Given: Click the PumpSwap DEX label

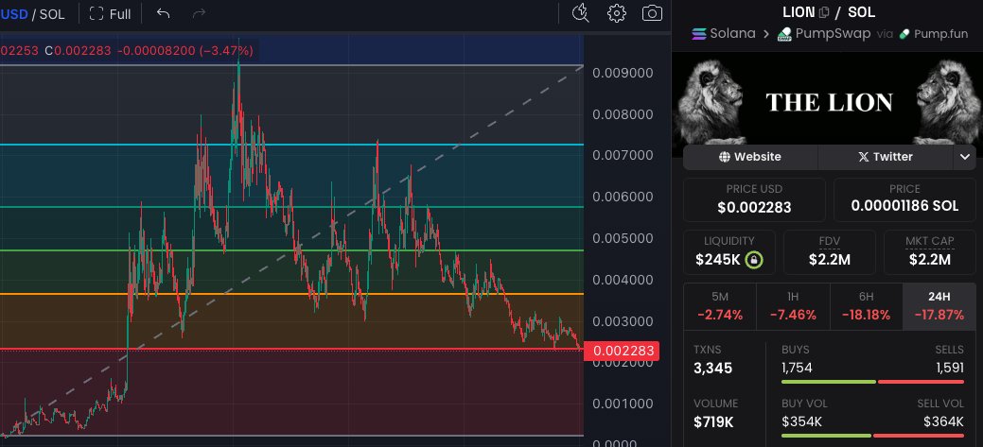Looking at the screenshot, I should coord(824,34).
